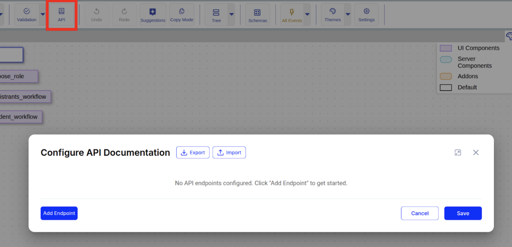
Task: Open the API documentation tool
Action: [61, 15]
